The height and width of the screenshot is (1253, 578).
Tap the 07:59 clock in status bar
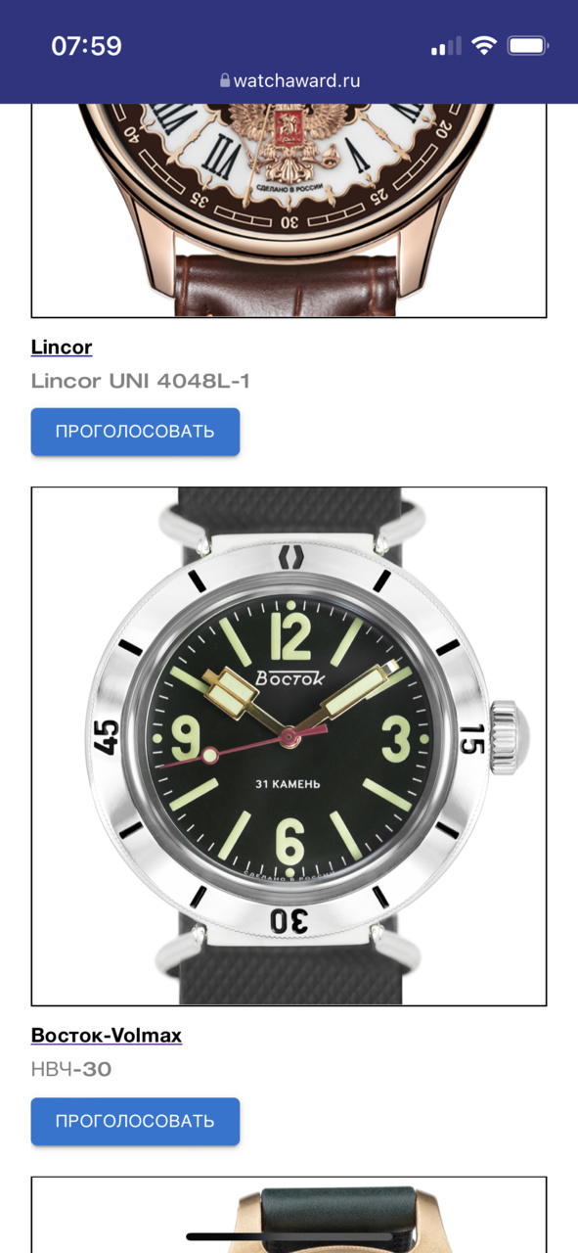coord(86,46)
